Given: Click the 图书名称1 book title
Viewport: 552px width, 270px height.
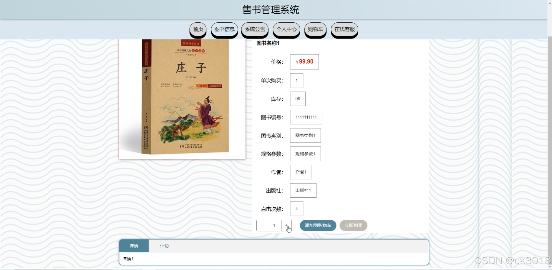Looking at the screenshot, I should (268, 43).
